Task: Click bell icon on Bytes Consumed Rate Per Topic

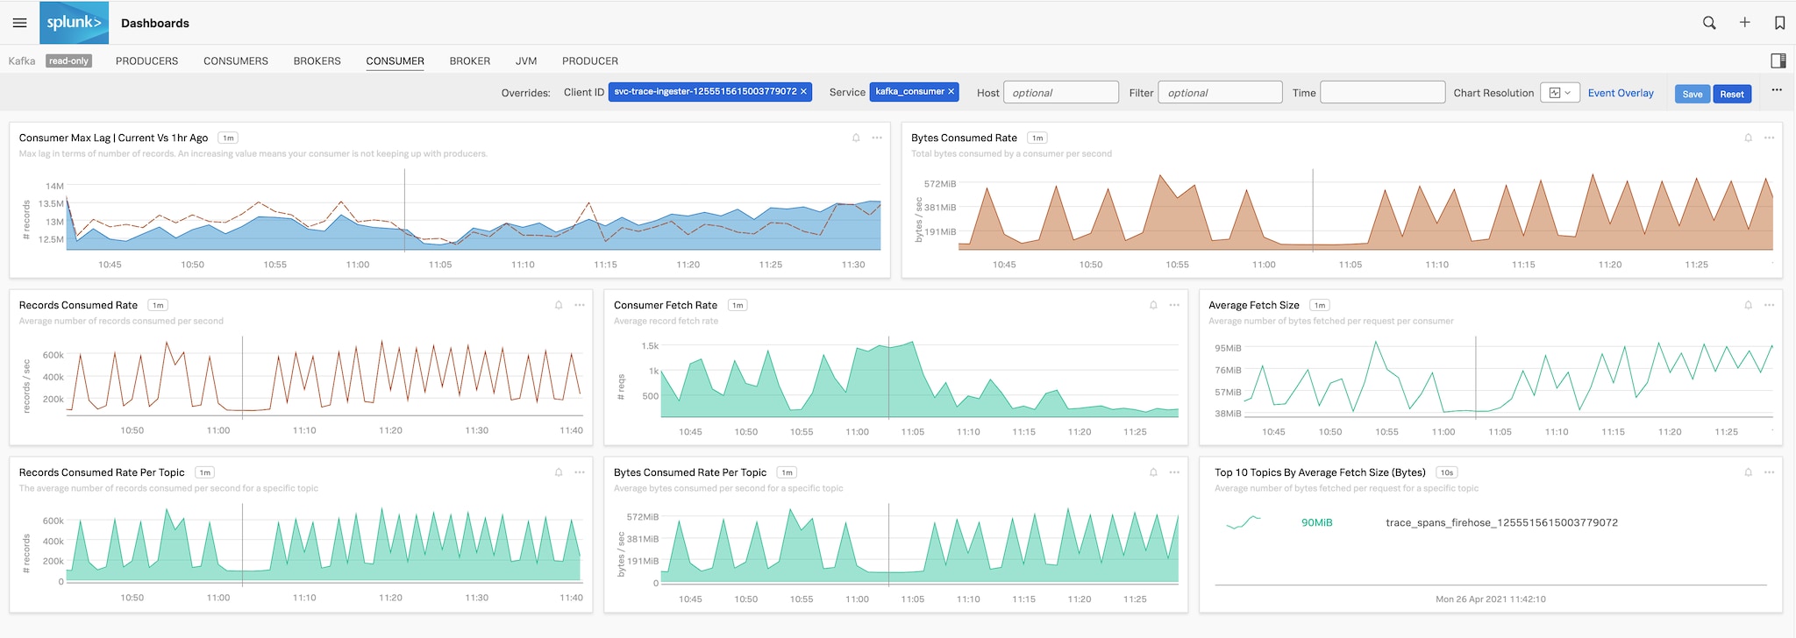Action: (1153, 472)
